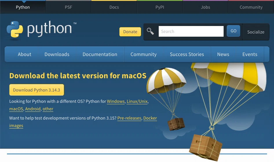The height and width of the screenshot is (162, 274).
Task: Click the yellow Donate button
Action: [x=130, y=32]
